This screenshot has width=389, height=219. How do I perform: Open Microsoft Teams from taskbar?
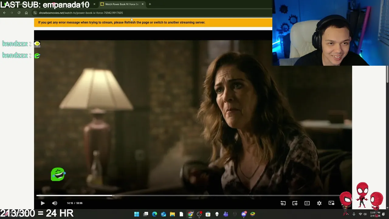pyautogui.click(x=226, y=214)
